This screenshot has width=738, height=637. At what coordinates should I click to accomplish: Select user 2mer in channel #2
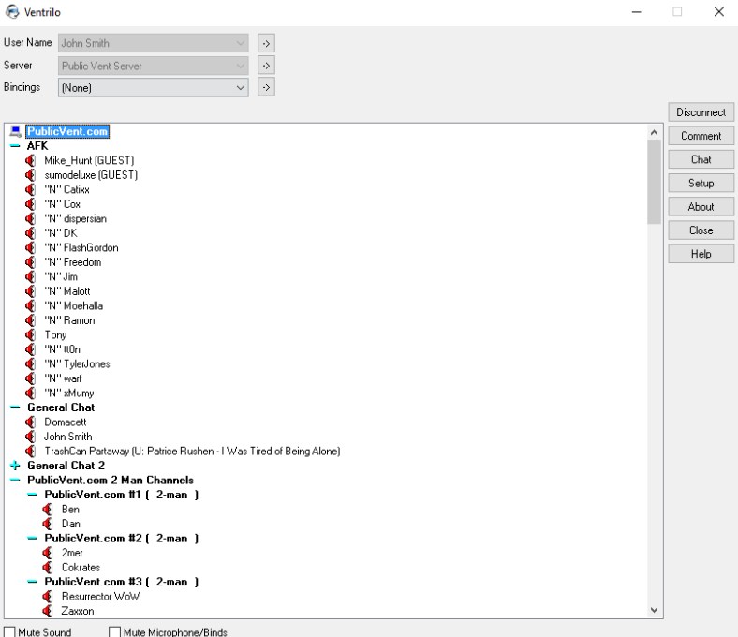click(72, 553)
